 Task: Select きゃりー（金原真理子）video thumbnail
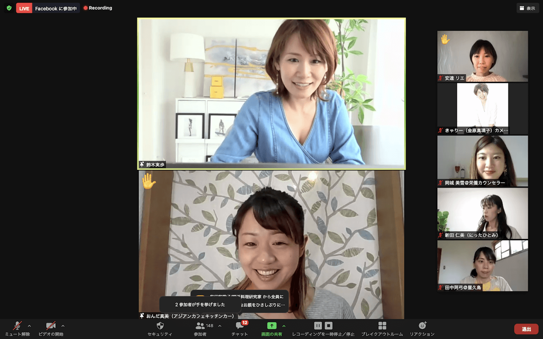(x=483, y=108)
